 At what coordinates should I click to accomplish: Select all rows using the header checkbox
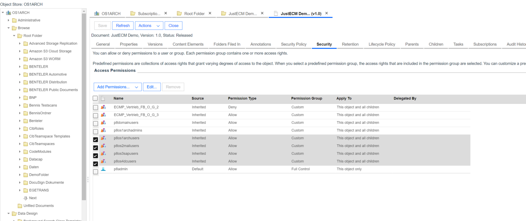click(95, 98)
